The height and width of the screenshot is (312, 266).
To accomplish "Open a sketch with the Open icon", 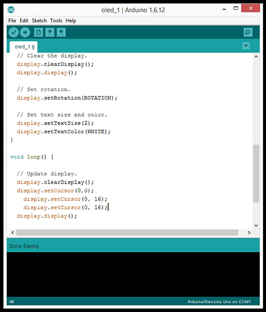I will 50,32.
